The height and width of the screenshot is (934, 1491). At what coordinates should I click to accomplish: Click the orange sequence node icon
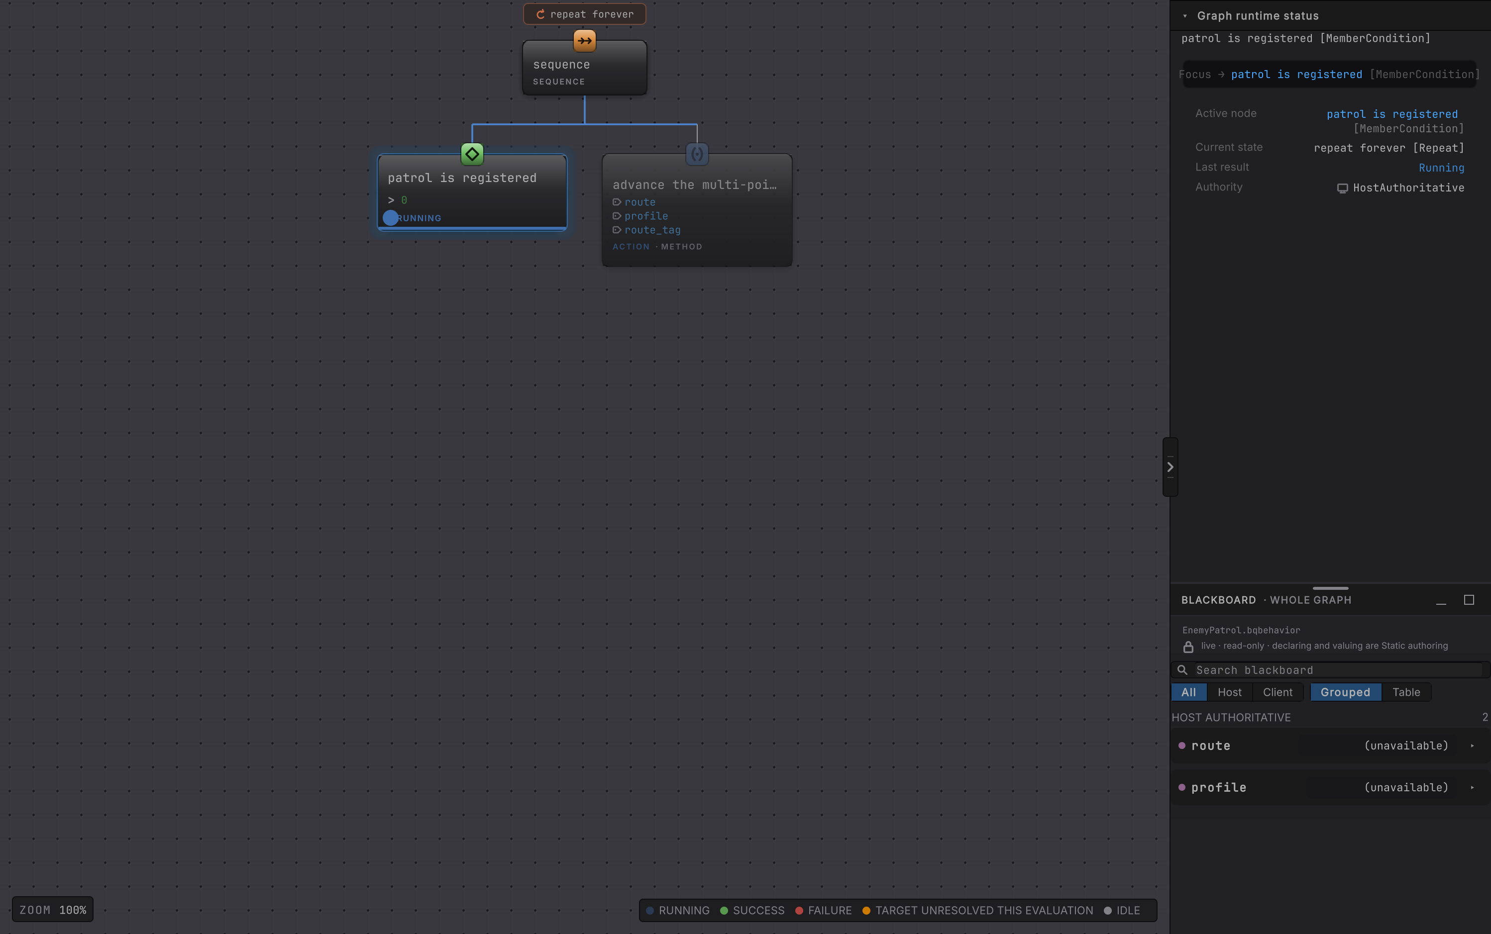584,41
